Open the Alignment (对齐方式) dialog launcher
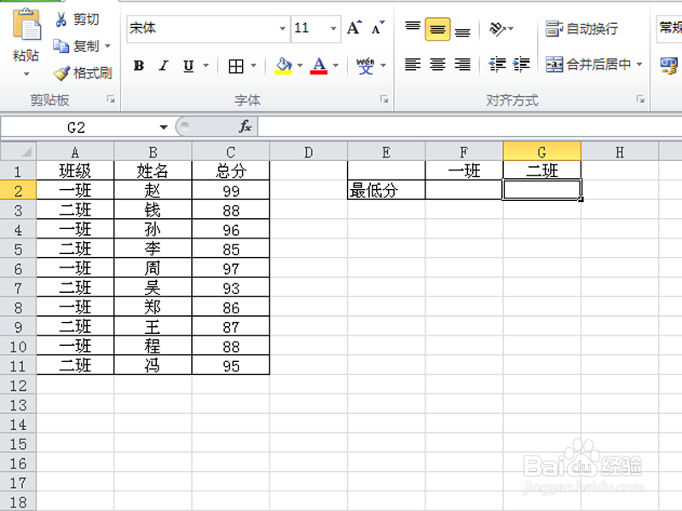The image size is (682, 511). tap(640, 100)
